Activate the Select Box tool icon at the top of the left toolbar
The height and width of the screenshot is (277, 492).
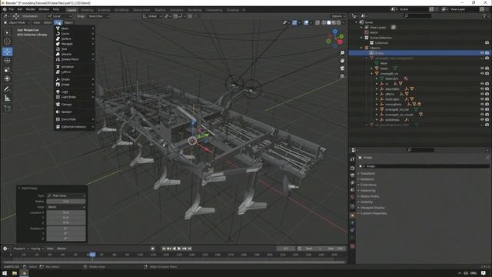point(7,32)
